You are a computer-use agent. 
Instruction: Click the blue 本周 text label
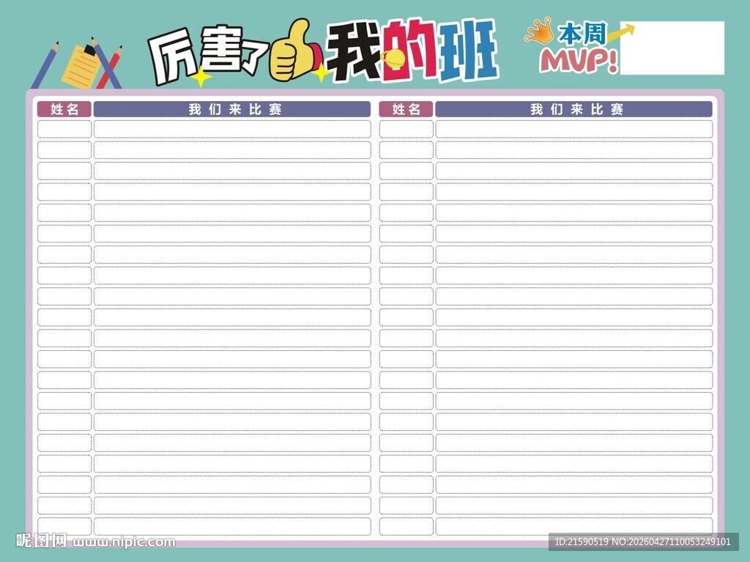pyautogui.click(x=582, y=34)
